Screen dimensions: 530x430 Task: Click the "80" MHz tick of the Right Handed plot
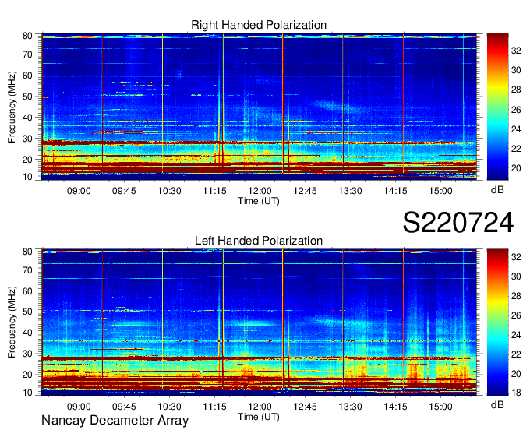point(27,36)
